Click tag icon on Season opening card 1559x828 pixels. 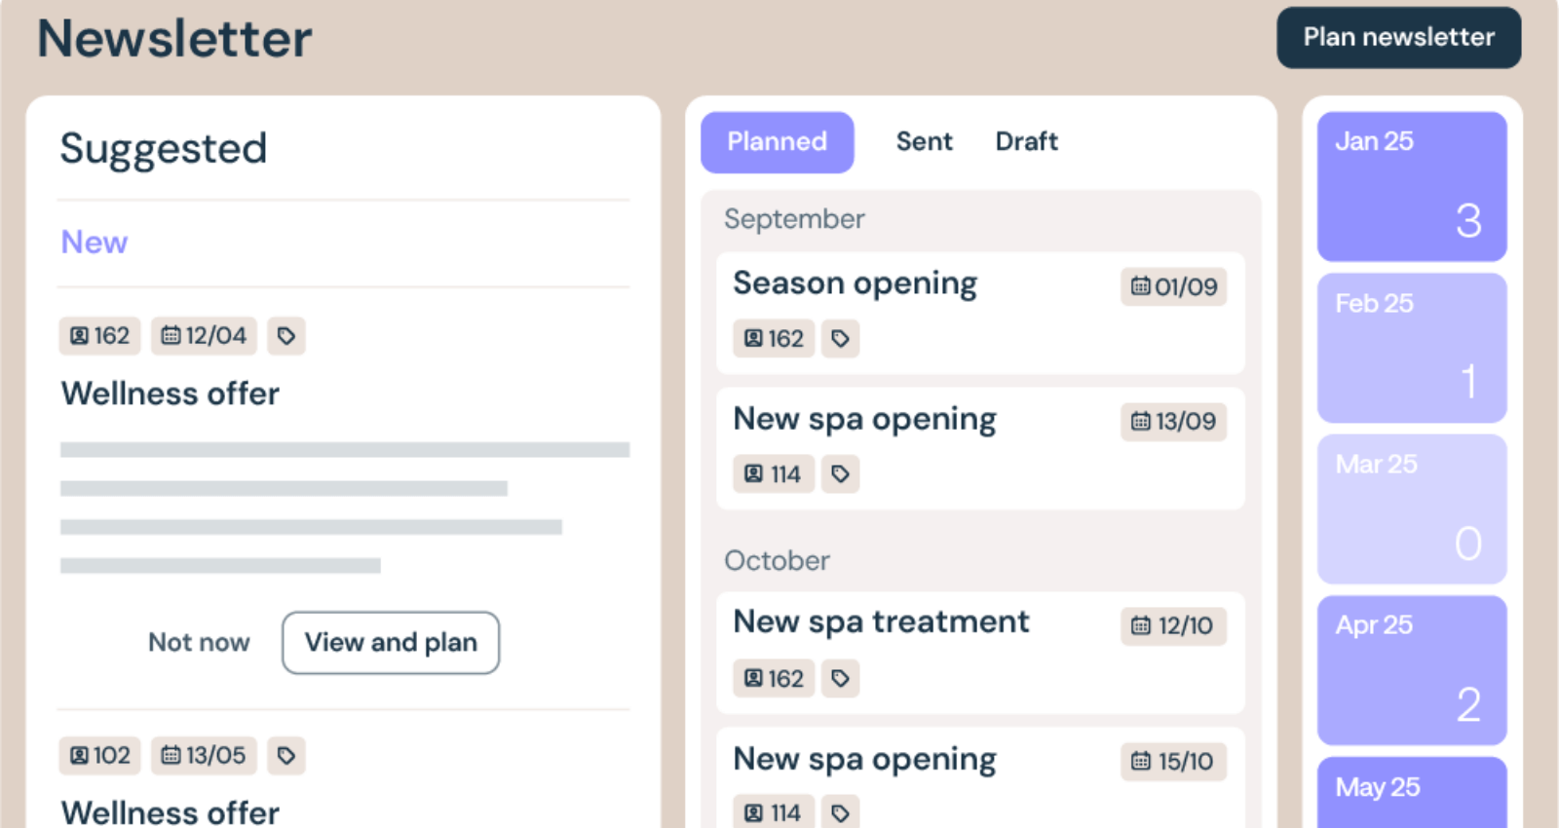pos(840,339)
